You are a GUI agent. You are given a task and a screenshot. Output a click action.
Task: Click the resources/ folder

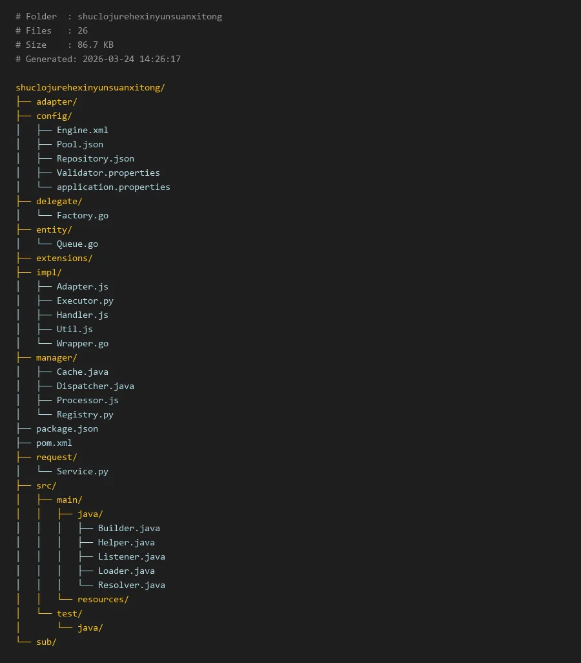click(103, 599)
